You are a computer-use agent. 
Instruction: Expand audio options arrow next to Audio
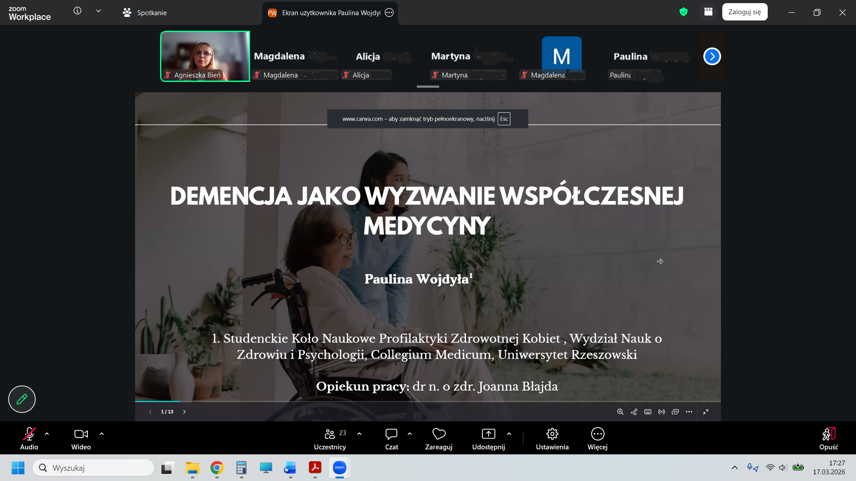[47, 434]
